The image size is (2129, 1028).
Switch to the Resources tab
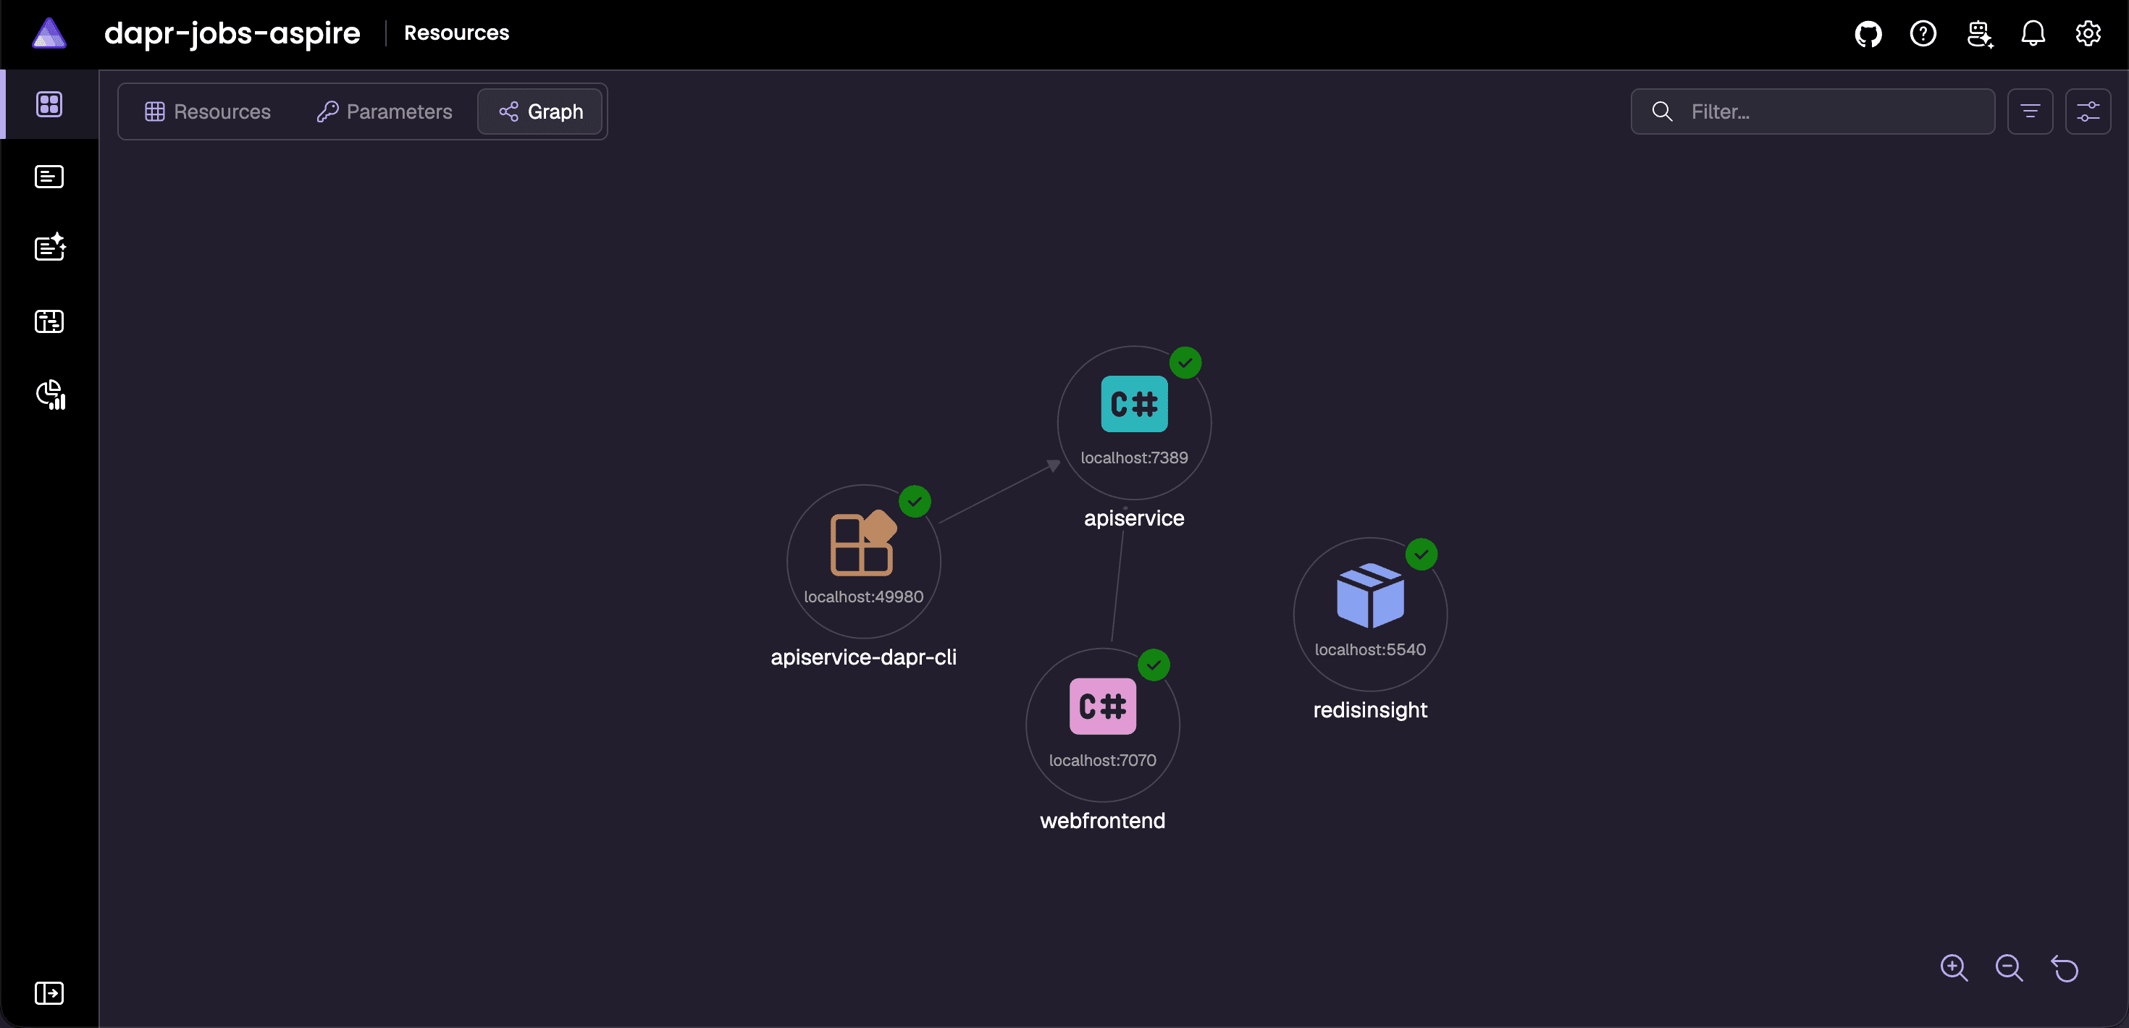(x=207, y=111)
